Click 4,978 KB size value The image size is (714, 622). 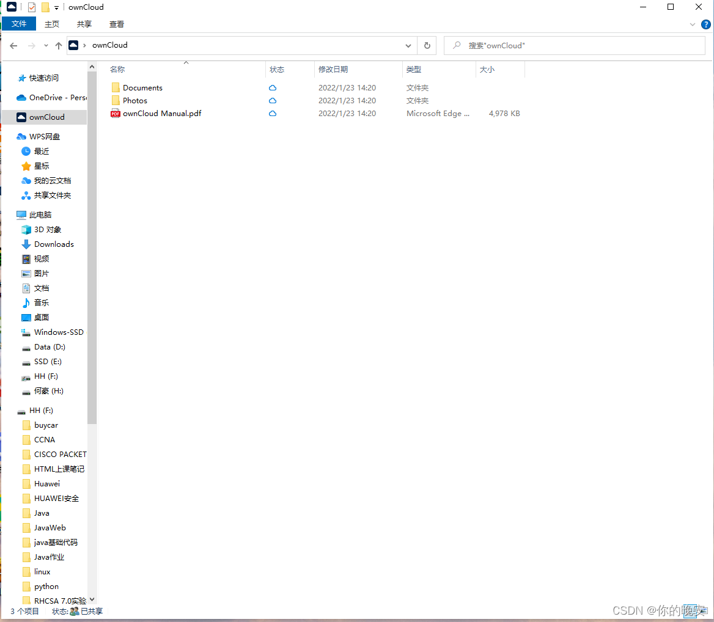(504, 113)
